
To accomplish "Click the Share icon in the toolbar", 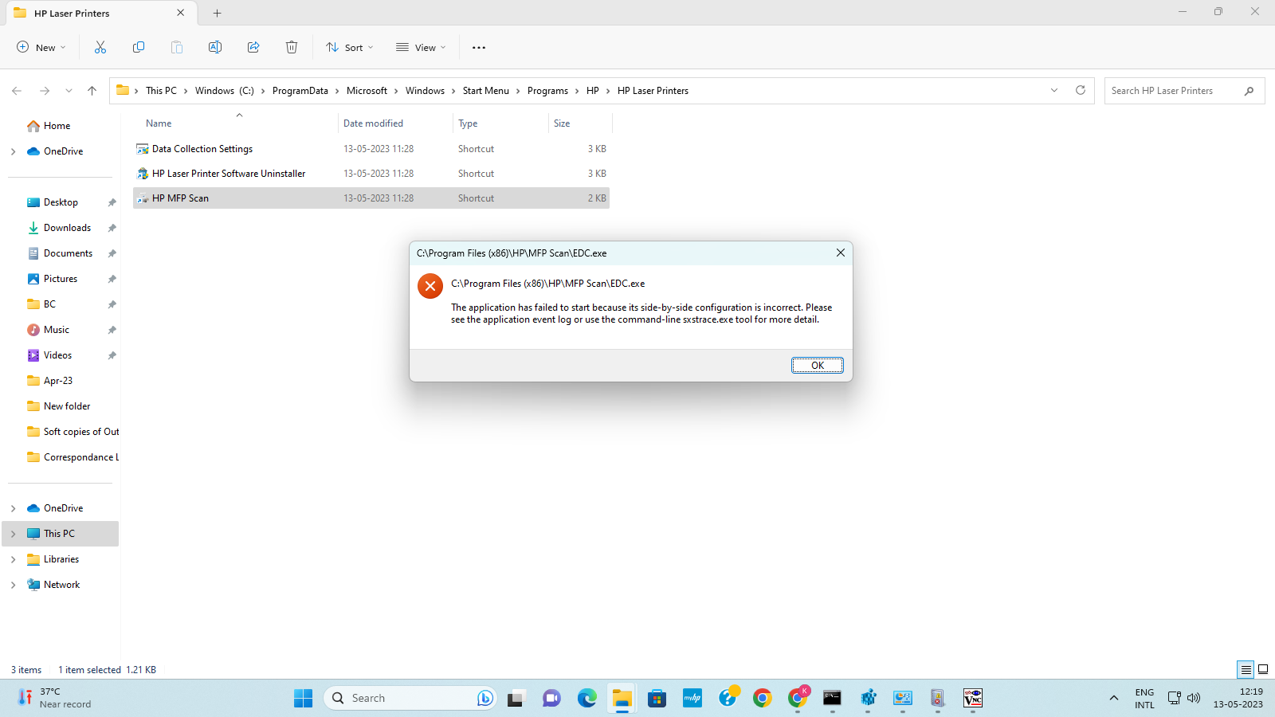I will [x=253, y=47].
